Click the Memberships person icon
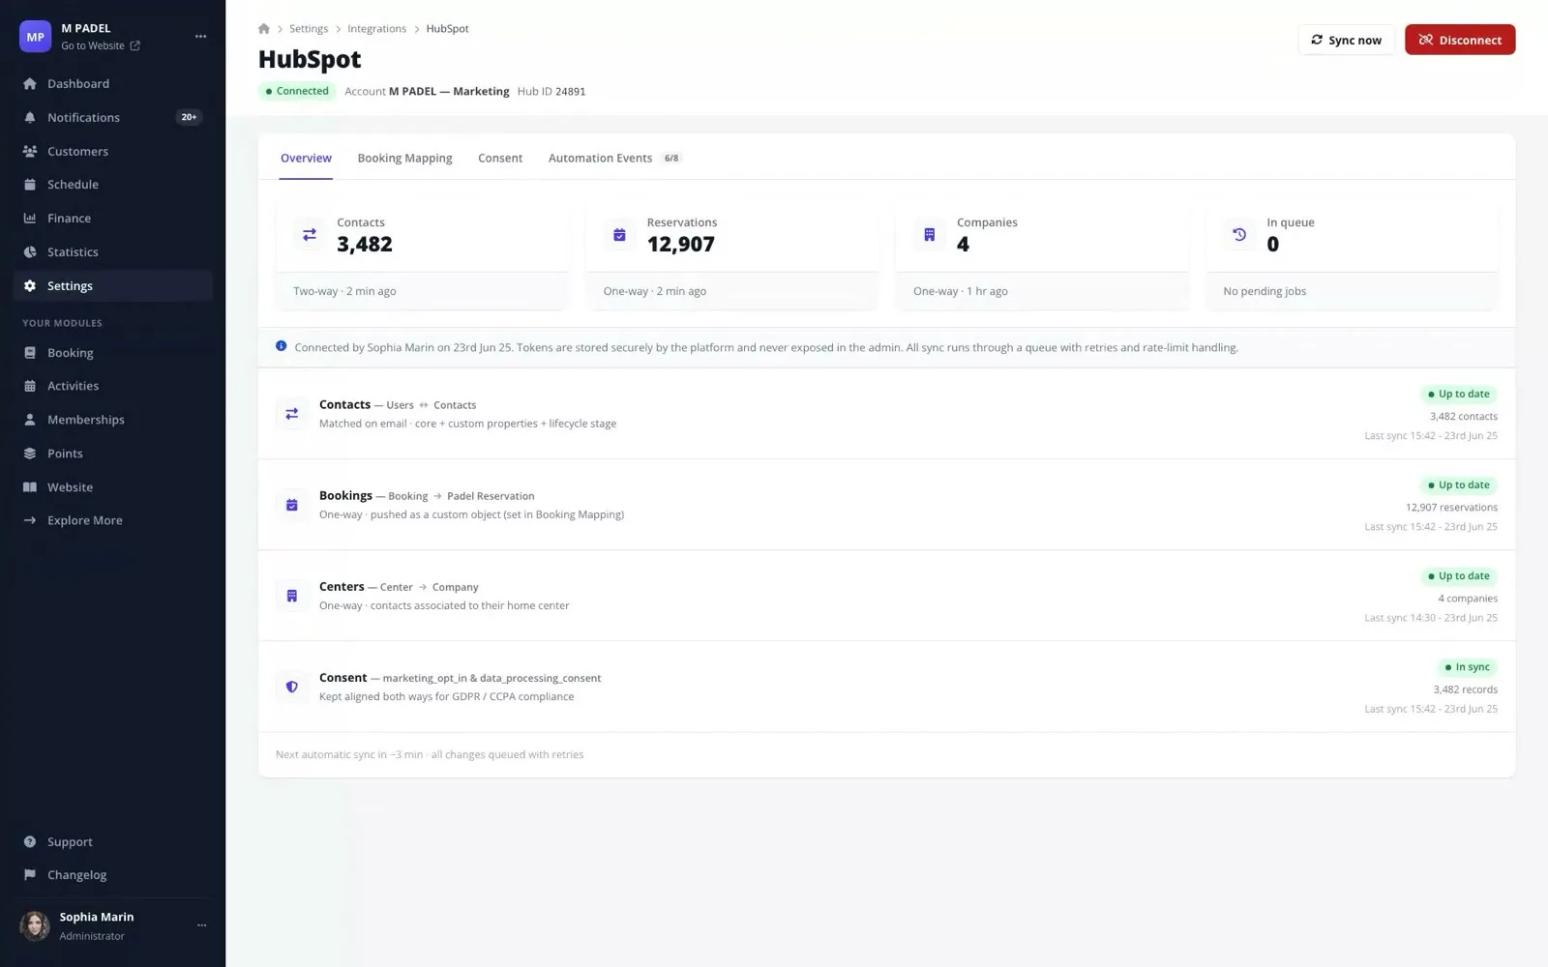Image resolution: width=1548 pixels, height=967 pixels. (30, 420)
